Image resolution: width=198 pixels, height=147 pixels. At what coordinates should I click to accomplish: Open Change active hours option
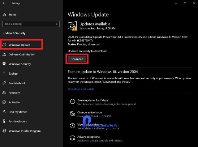tap(90, 112)
